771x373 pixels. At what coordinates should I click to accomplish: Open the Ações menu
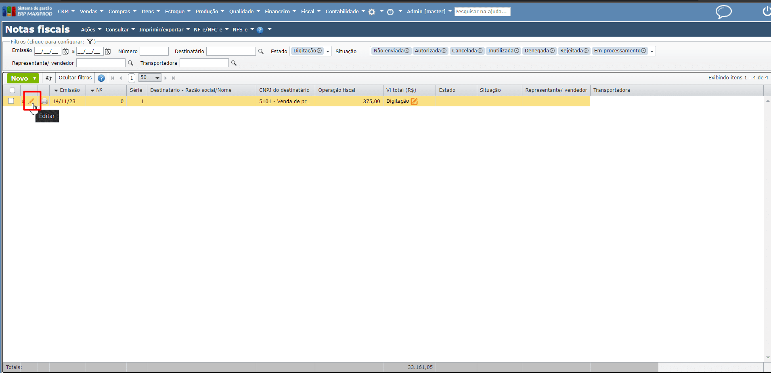pyautogui.click(x=91, y=30)
